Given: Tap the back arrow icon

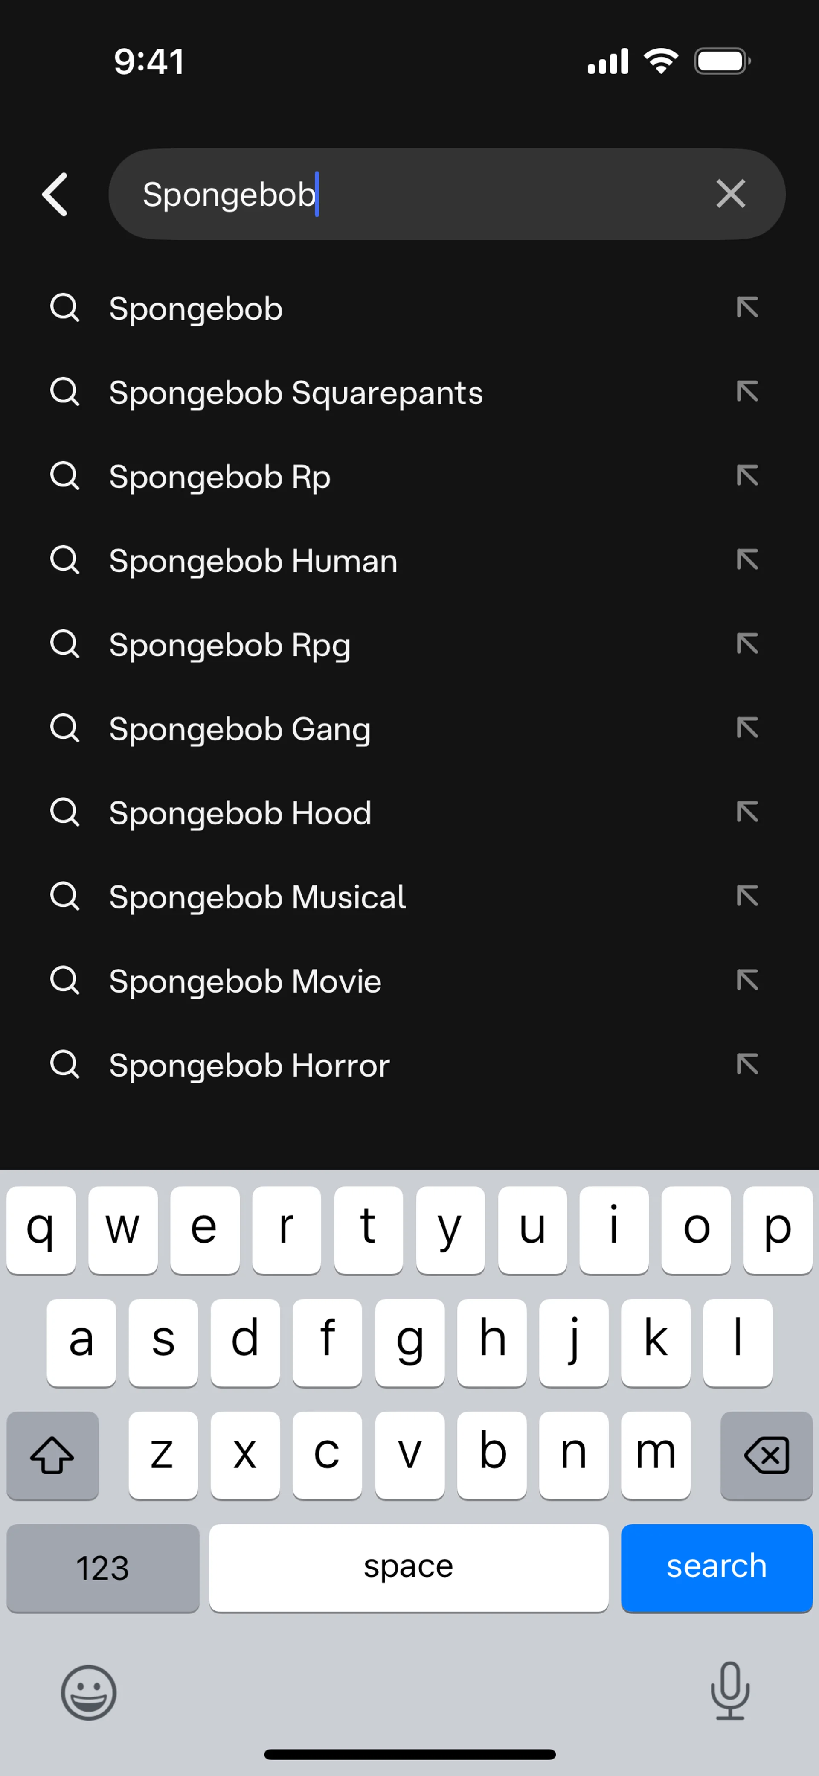Looking at the screenshot, I should 55,195.
